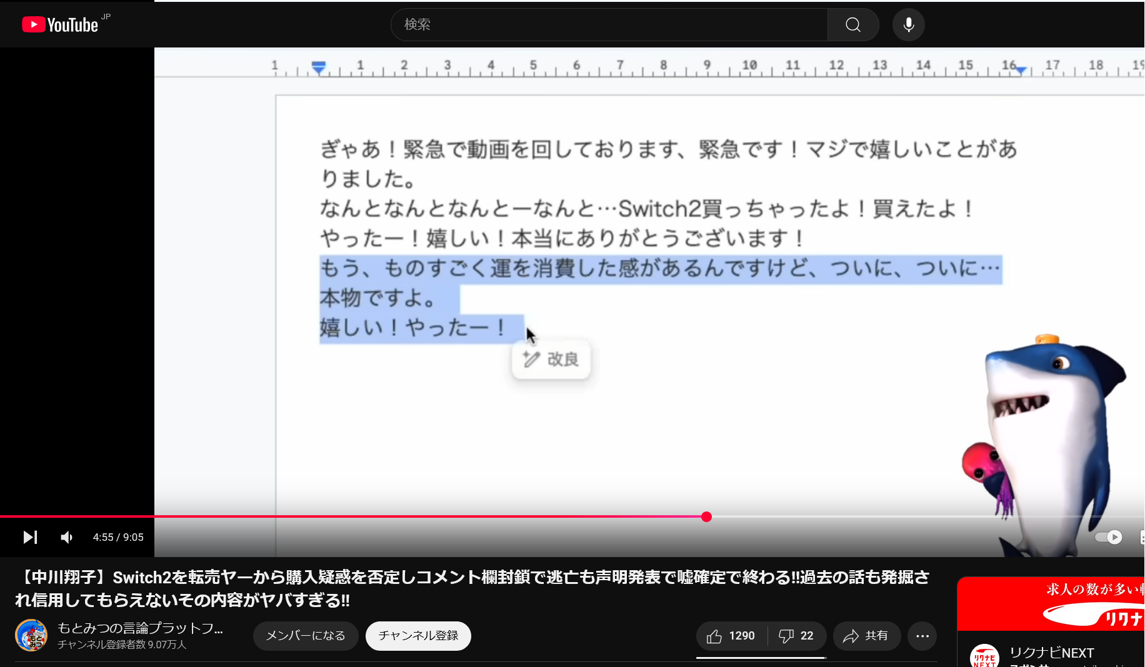Click the red 求人の数が多い ad banner
The width and height of the screenshot is (1145, 667).
pyautogui.click(x=1051, y=603)
